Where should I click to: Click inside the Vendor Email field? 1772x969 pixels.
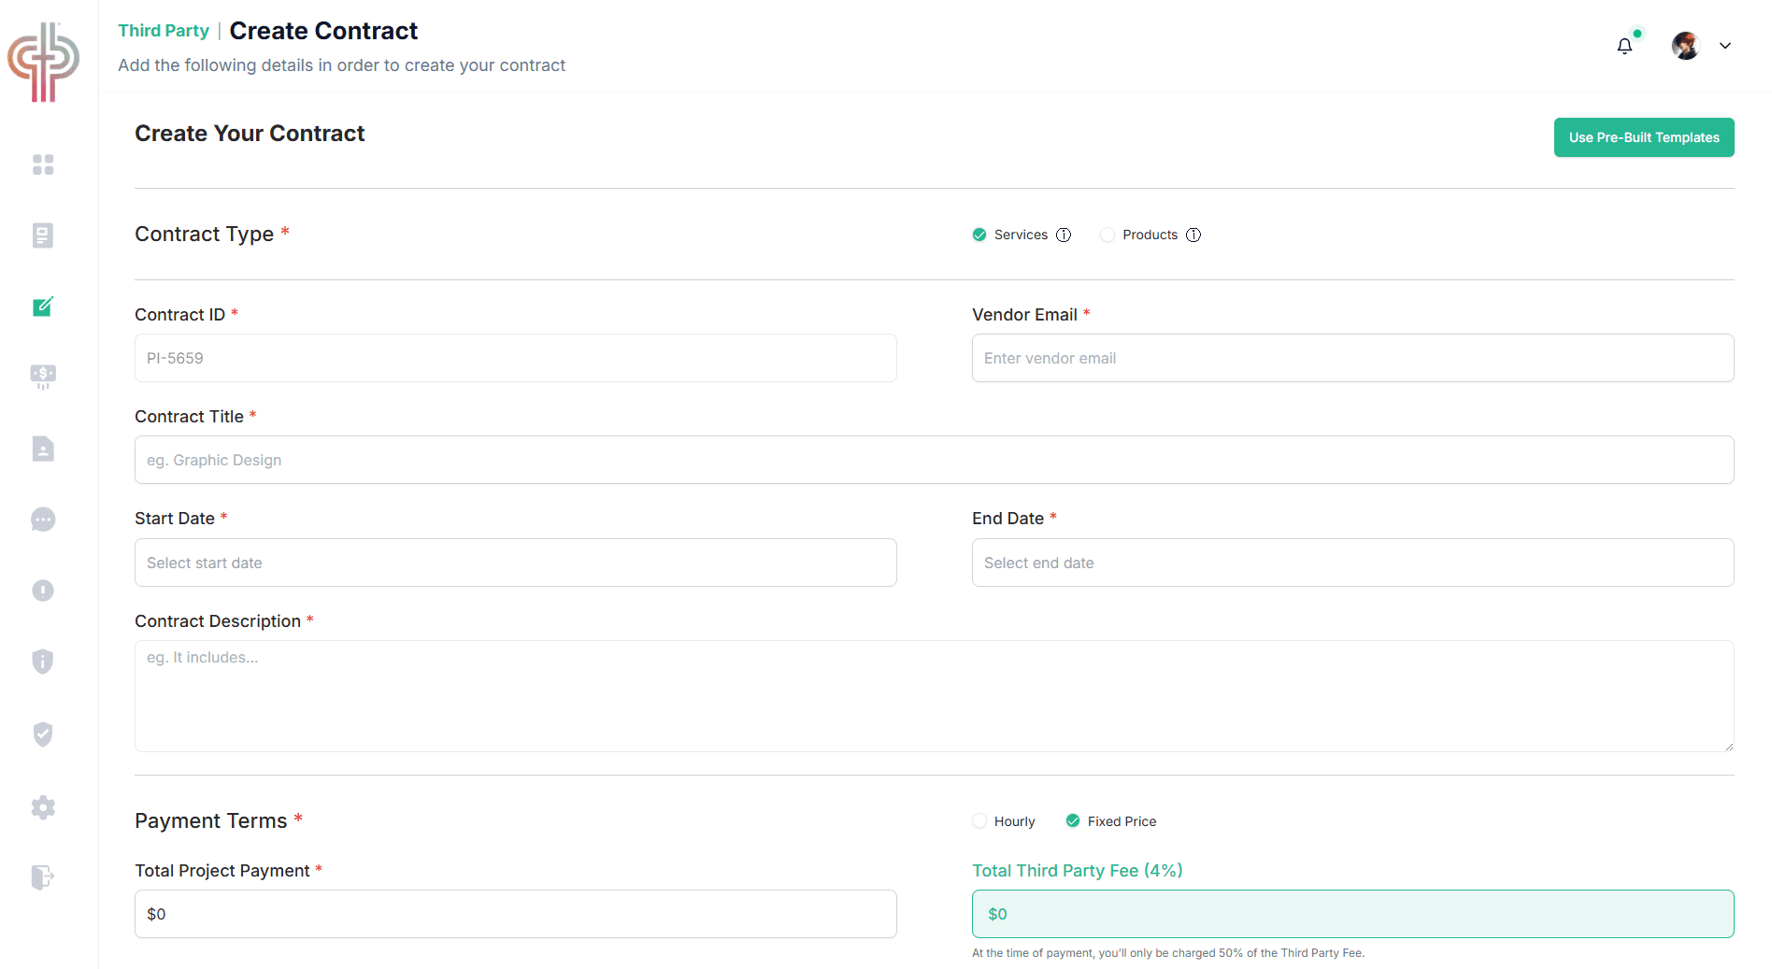(x=1352, y=358)
